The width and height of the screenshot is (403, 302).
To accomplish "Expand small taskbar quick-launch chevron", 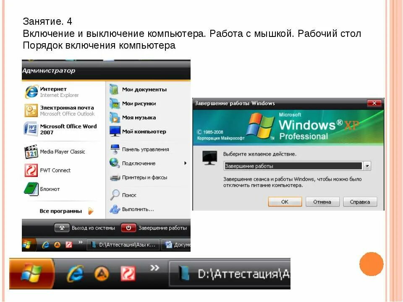I will tap(81, 242).
